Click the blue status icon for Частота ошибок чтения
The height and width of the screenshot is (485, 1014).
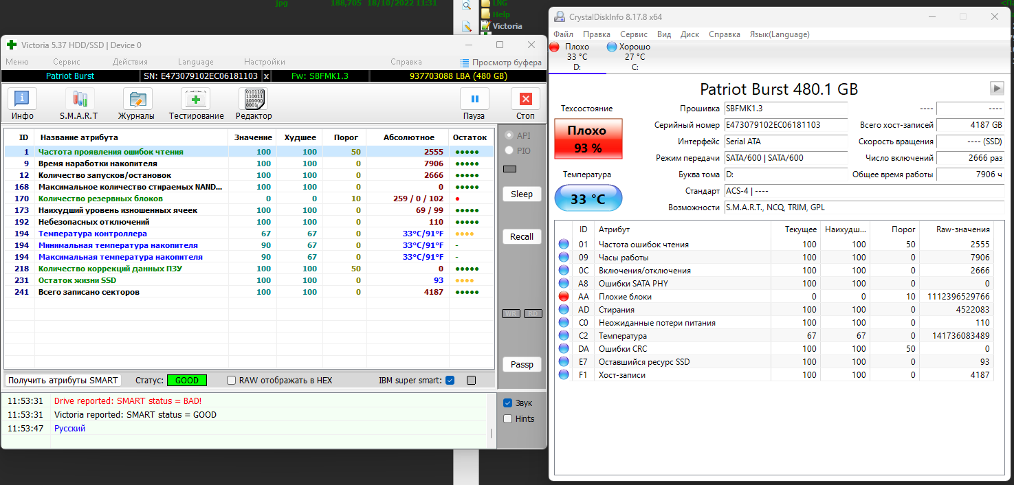pos(564,245)
